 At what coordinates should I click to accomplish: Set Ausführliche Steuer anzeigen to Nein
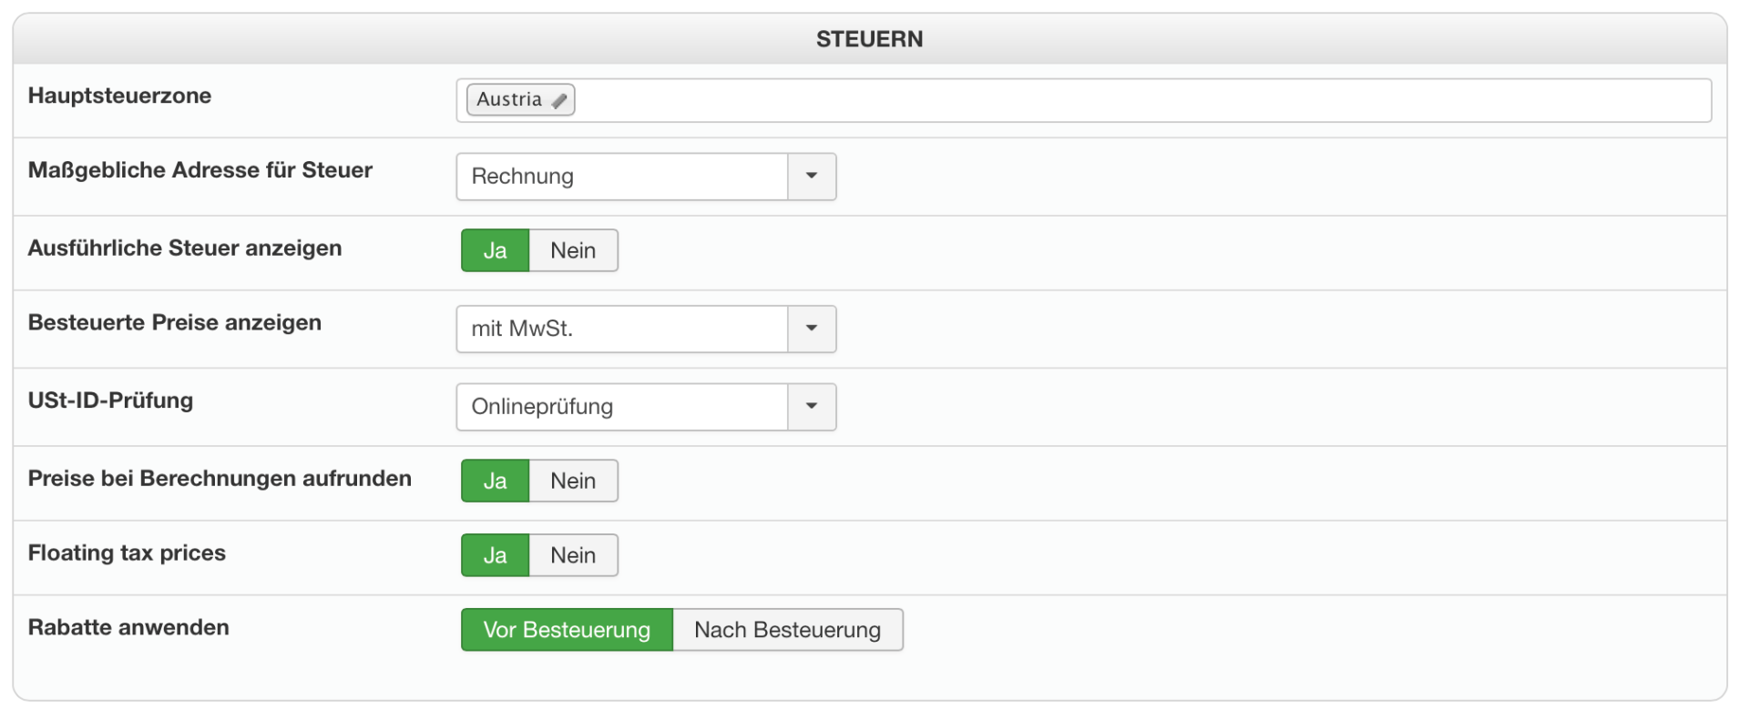point(573,251)
